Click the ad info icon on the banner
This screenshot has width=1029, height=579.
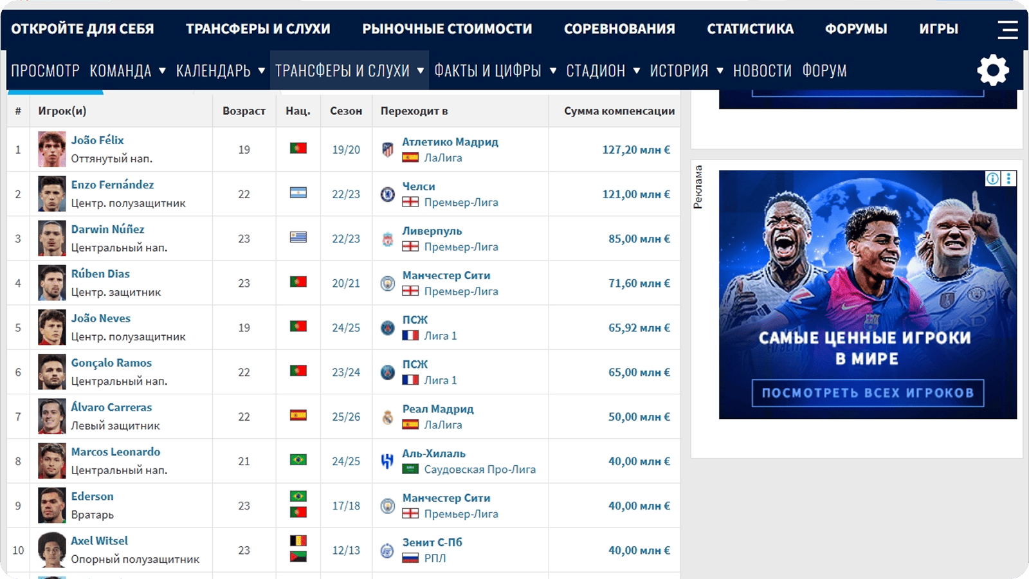[992, 179]
